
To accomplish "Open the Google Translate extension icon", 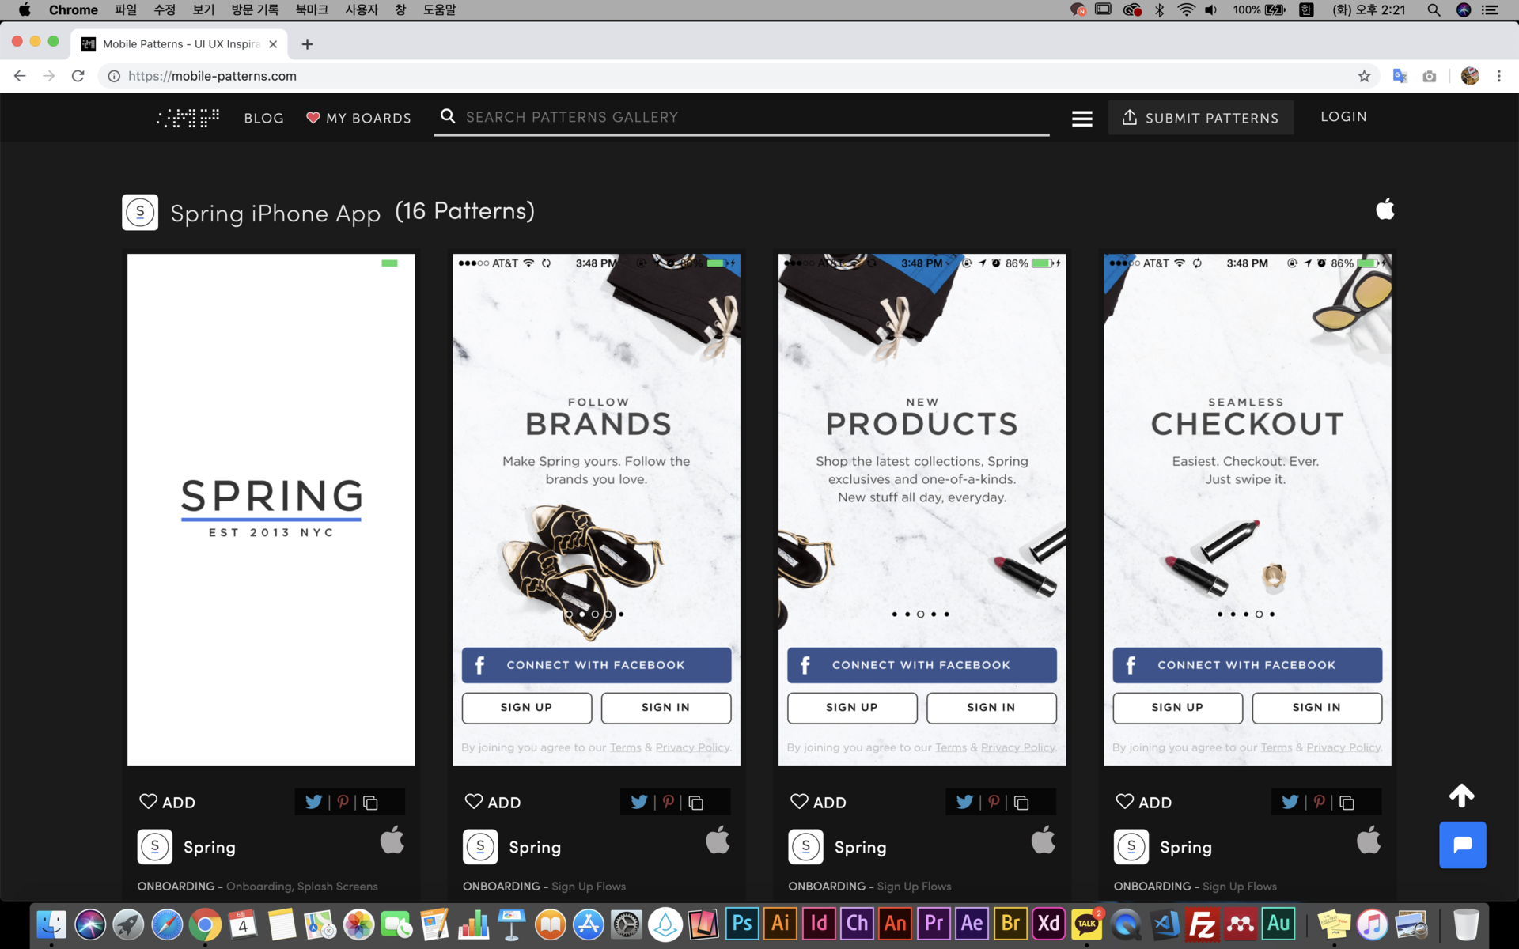I will [x=1400, y=76].
